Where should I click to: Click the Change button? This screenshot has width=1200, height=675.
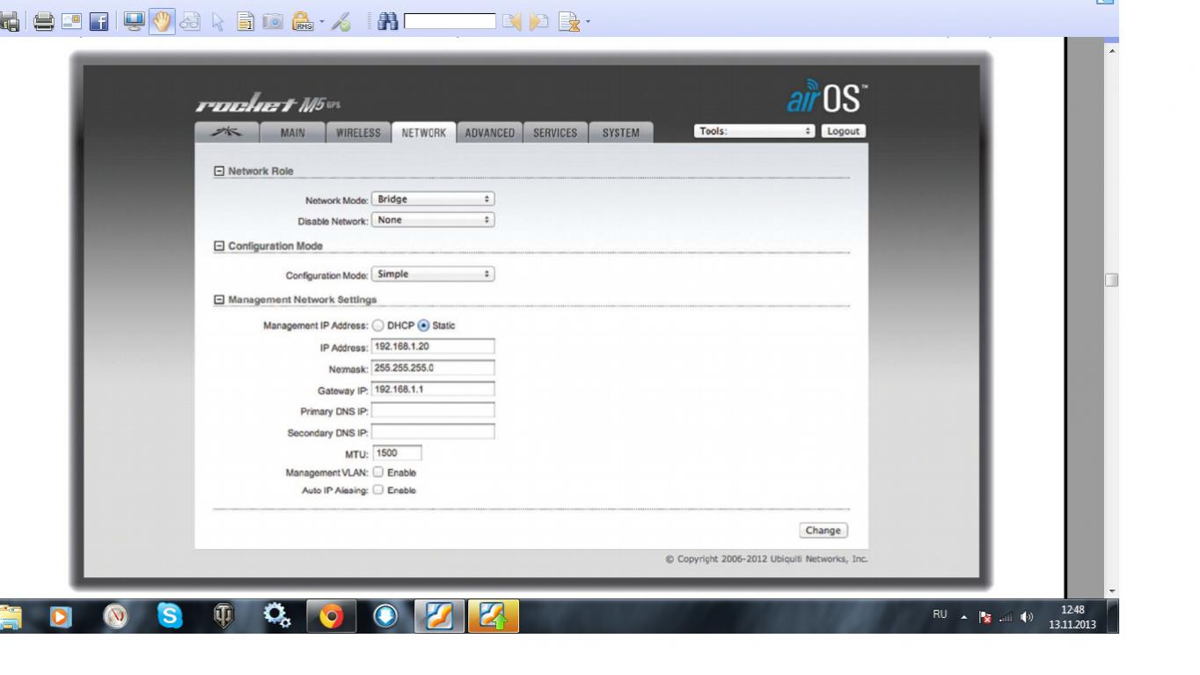point(823,531)
